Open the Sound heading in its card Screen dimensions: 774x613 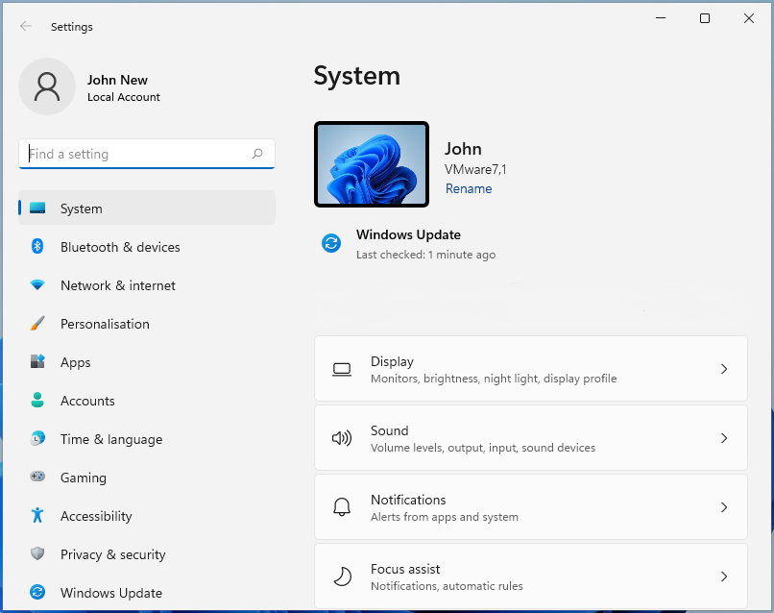click(390, 430)
